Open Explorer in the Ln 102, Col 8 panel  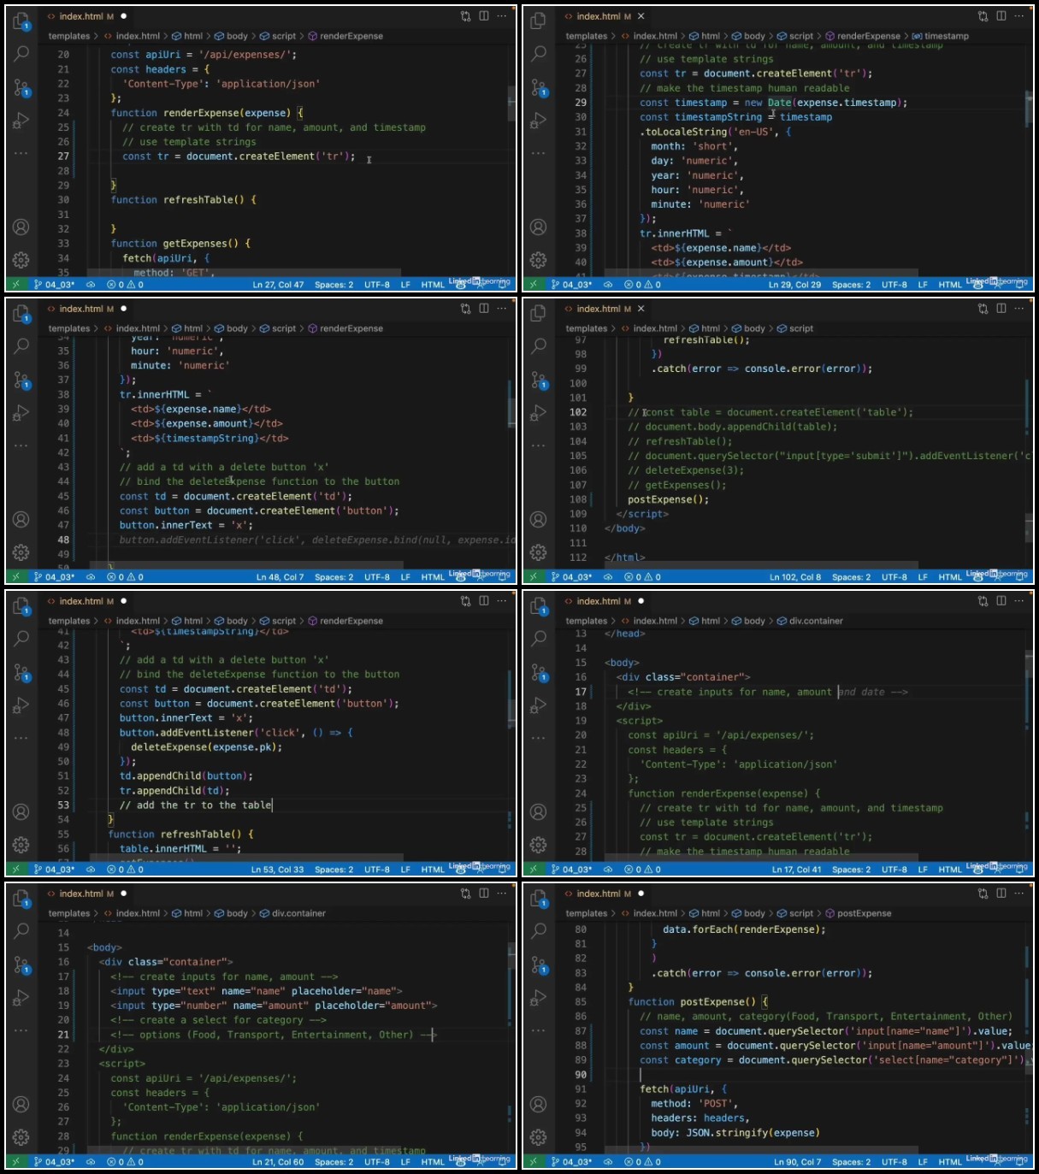tap(539, 314)
